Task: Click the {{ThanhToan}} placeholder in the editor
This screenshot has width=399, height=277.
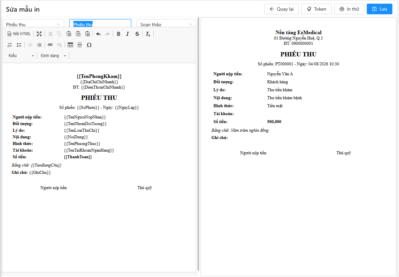Action: coord(78,157)
